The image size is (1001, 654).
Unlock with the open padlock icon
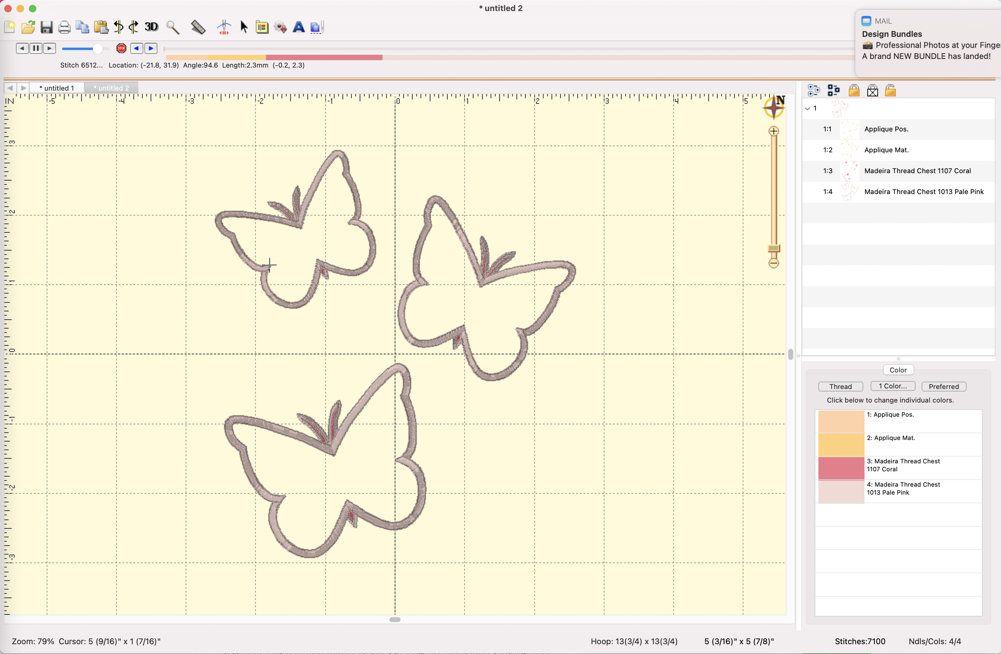890,90
